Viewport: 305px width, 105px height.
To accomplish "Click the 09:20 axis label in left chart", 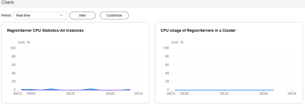I will tap(71, 94).
